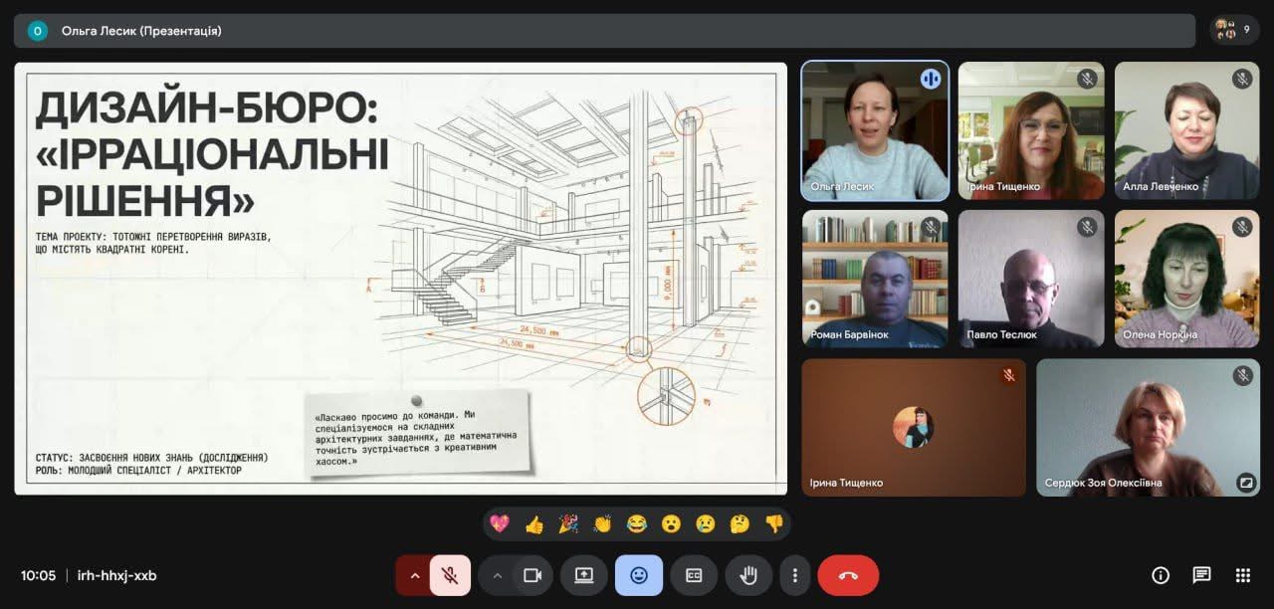The image size is (1274, 609).
Task: Open the three-dot more options menu
Action: pos(794,575)
